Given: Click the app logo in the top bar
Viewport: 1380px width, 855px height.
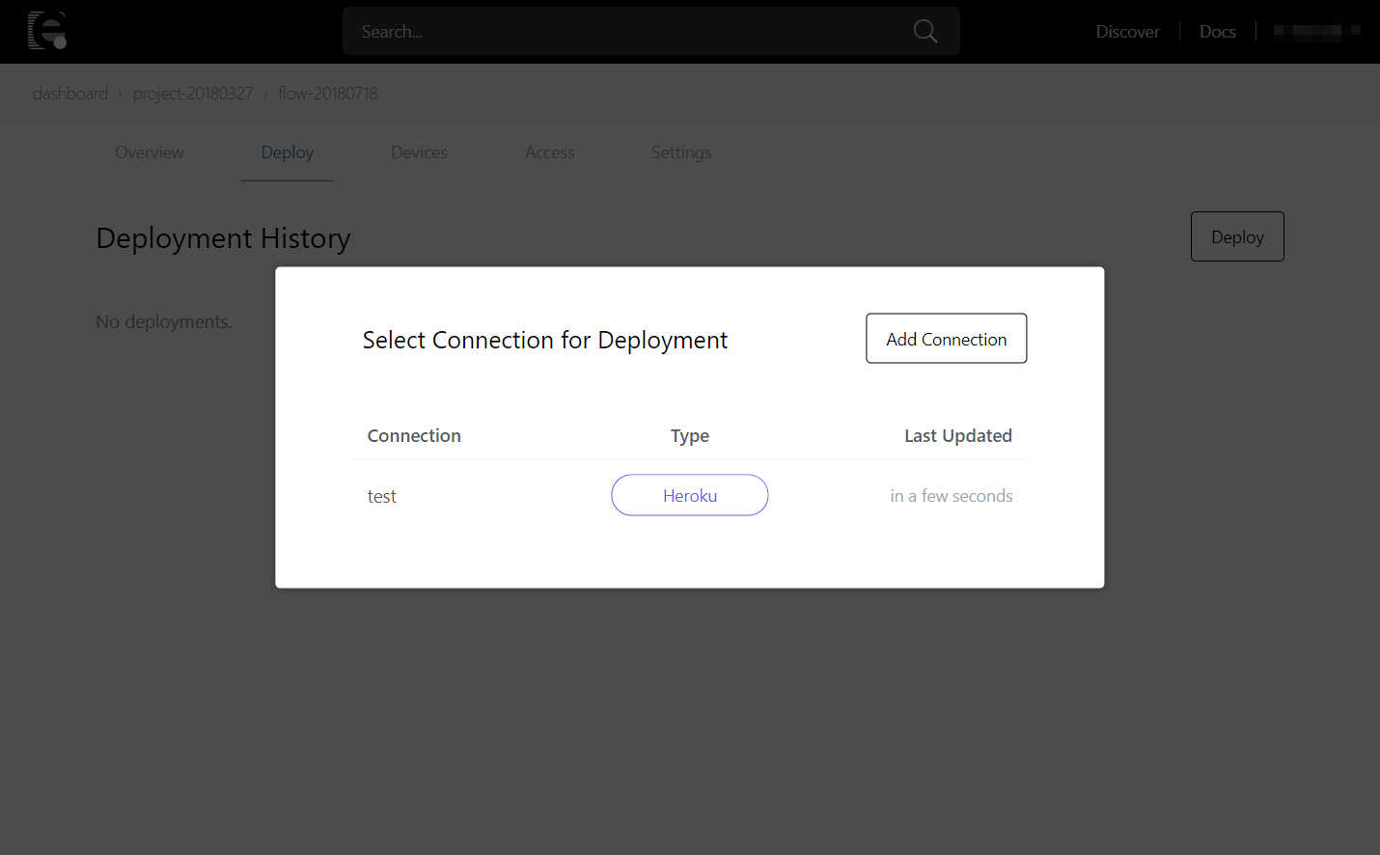Looking at the screenshot, I should pyautogui.click(x=48, y=31).
